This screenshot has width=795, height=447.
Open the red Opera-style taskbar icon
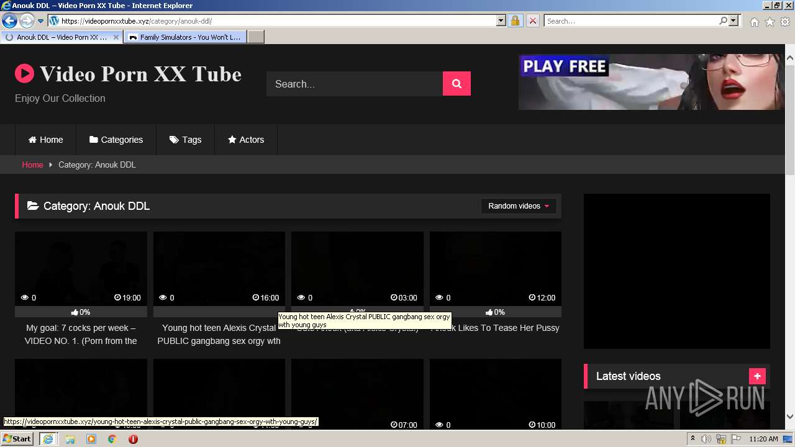pyautogui.click(x=133, y=439)
